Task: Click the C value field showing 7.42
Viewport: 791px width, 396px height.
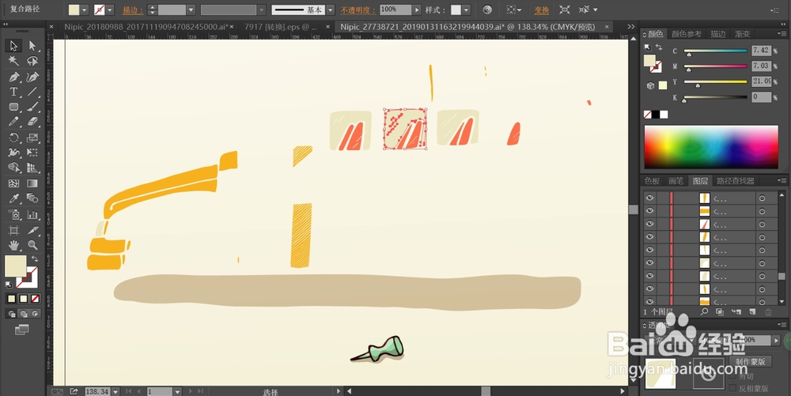Action: click(x=761, y=51)
